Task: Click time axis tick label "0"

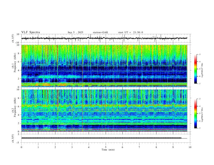Action: [21, 147]
